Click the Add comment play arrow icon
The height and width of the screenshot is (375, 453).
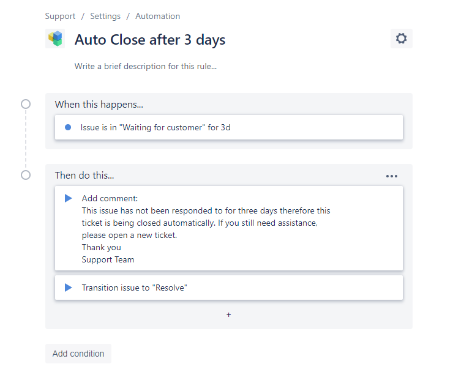click(68, 198)
